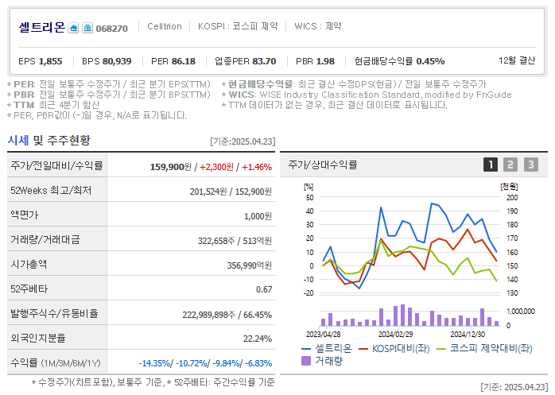Click the Celltrion English name

pos(165,26)
